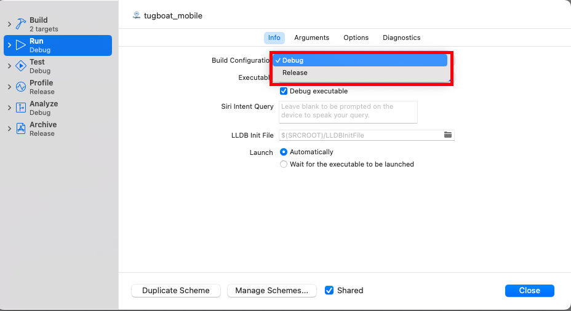Viewport: 571px width, 311px height.
Task: Open the Options tab
Action: tap(356, 37)
